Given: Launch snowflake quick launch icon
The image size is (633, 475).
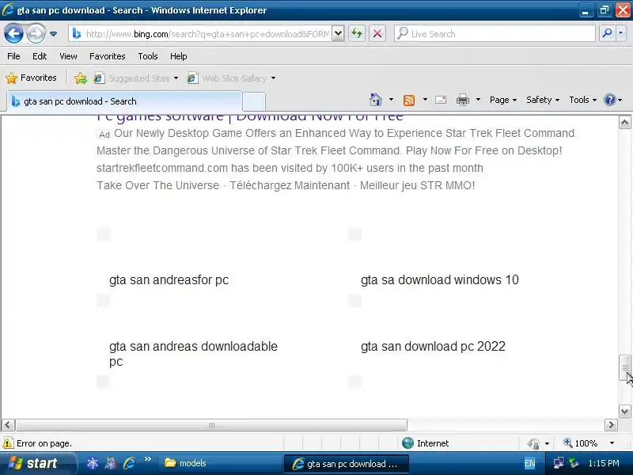Looking at the screenshot, I should coord(93,463).
